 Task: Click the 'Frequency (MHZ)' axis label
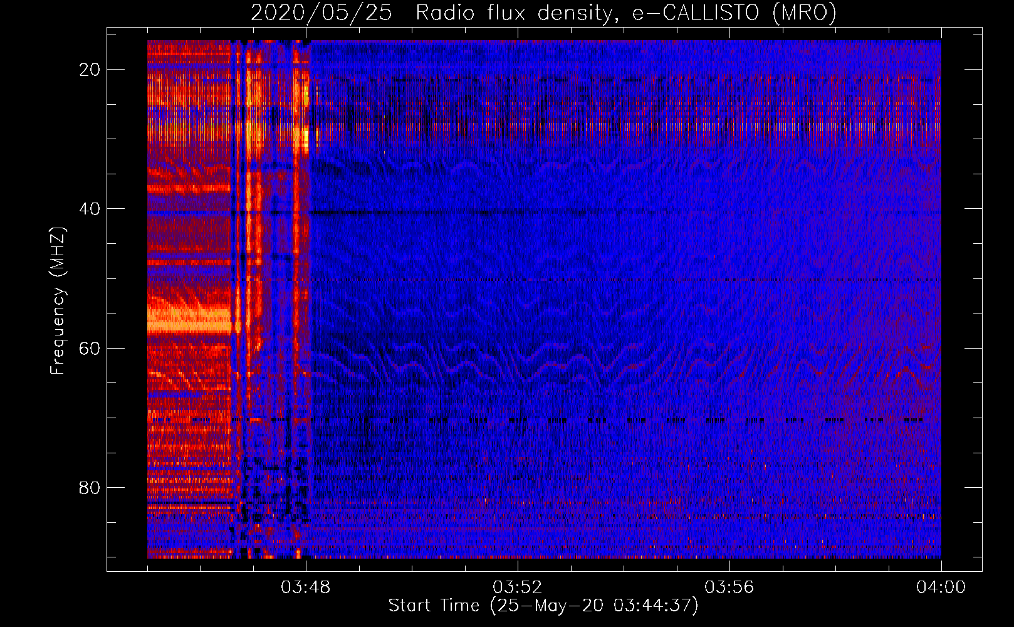58,301
